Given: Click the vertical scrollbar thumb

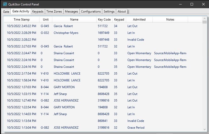Looking at the screenshot, I should click(x=204, y=22).
